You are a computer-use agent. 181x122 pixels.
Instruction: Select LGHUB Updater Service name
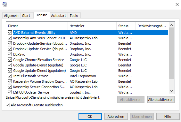[x=31, y=92]
